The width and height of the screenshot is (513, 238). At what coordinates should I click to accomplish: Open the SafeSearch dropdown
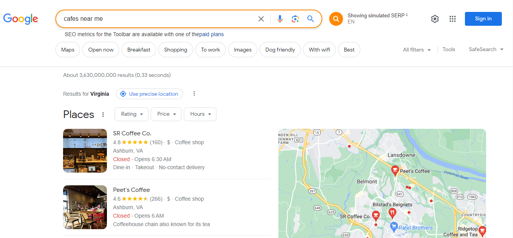pyautogui.click(x=486, y=50)
